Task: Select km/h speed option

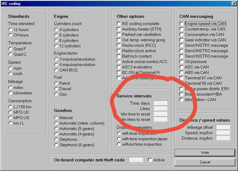Action: [11, 74]
